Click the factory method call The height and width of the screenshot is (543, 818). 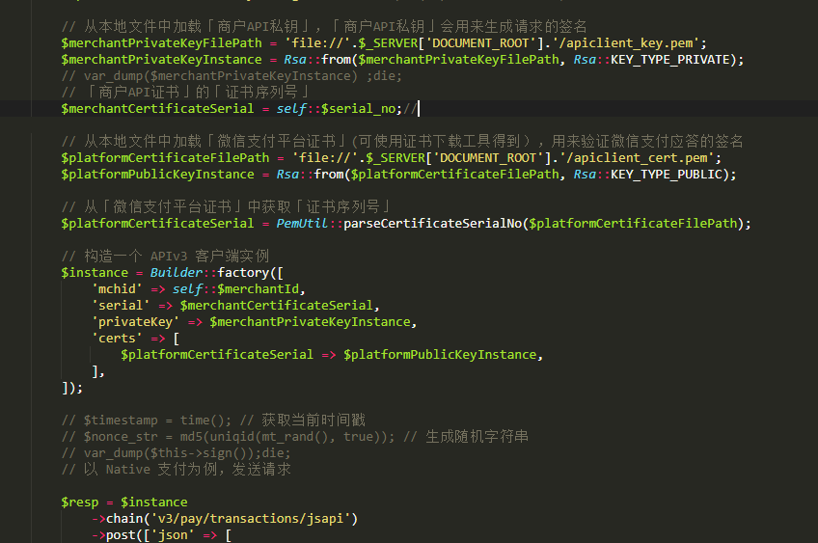click(x=243, y=273)
